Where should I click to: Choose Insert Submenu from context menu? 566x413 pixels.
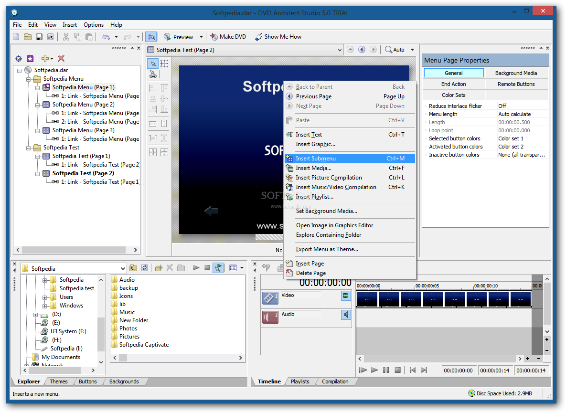point(350,159)
